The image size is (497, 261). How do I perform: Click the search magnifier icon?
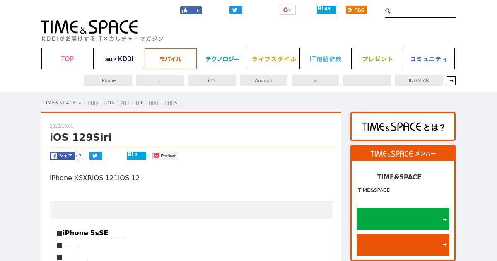(x=388, y=11)
